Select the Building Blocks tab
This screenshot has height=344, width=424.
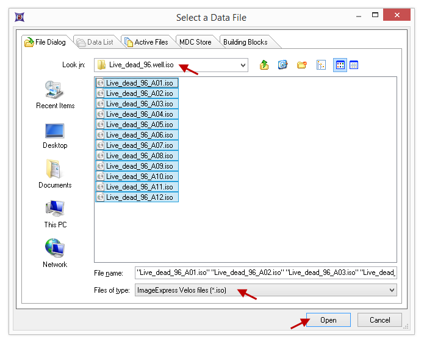pos(245,42)
